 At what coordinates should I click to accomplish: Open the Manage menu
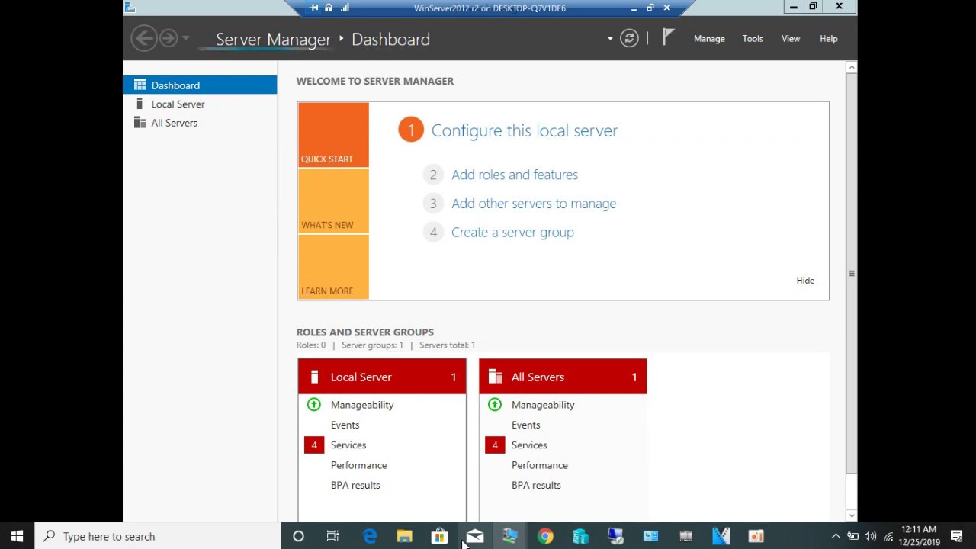[709, 39]
